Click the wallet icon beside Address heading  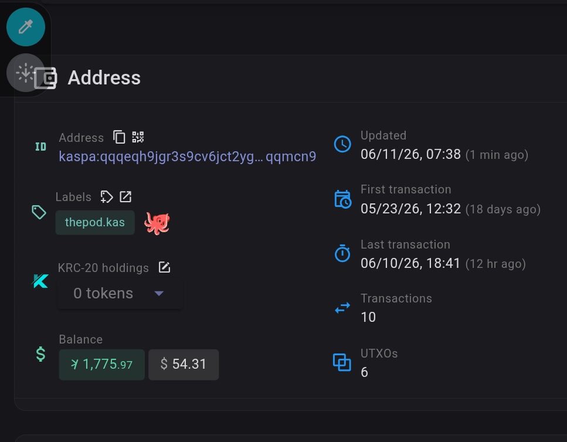pyautogui.click(x=46, y=78)
